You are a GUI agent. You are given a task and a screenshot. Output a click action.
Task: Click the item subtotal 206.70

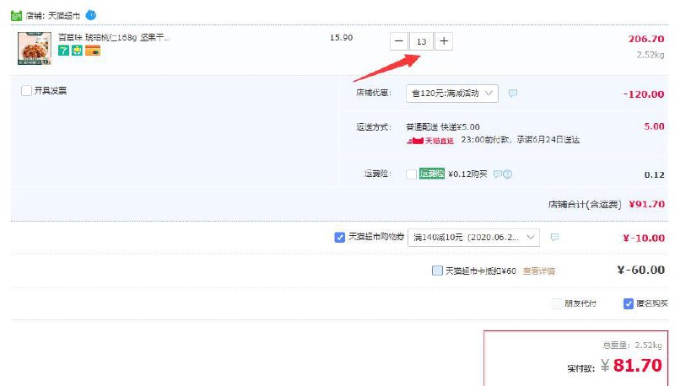(646, 39)
